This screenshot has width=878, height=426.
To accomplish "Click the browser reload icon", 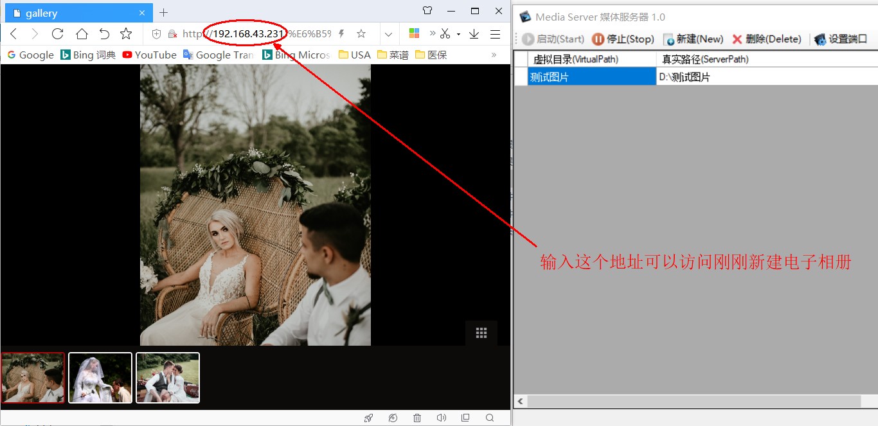I will (x=57, y=34).
